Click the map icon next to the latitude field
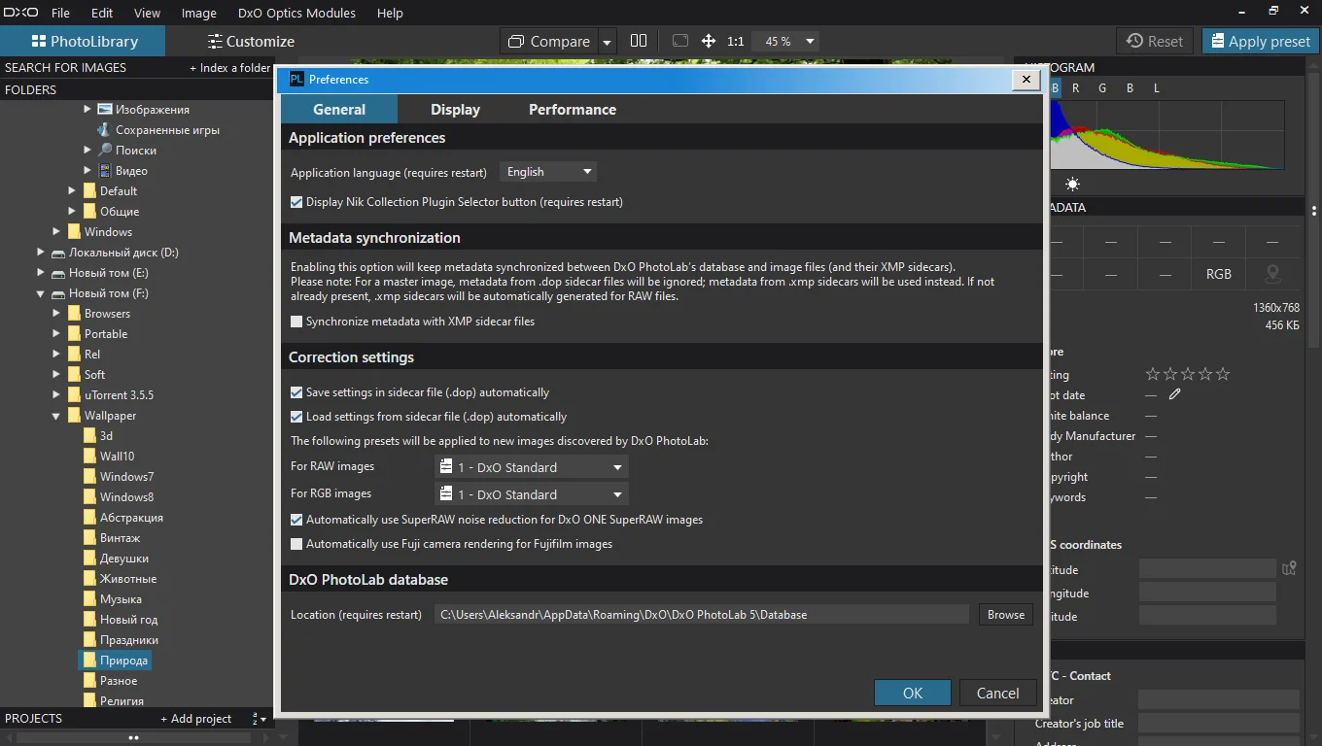Image resolution: width=1322 pixels, height=746 pixels. pos(1289,569)
